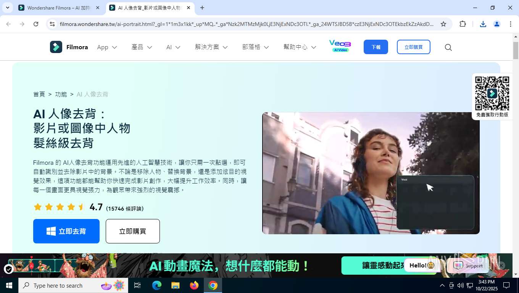Click the shield check badge icon
The width and height of the screenshot is (519, 293).
(9, 269)
